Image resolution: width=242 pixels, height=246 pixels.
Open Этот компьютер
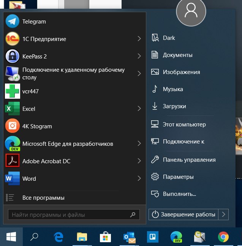tap(179, 125)
